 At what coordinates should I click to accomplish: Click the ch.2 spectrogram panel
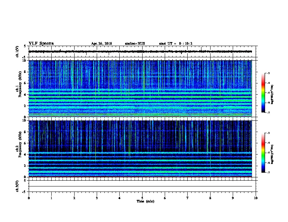(x=140, y=149)
